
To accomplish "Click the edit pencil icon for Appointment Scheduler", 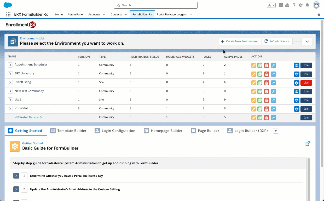I will 253,66.
